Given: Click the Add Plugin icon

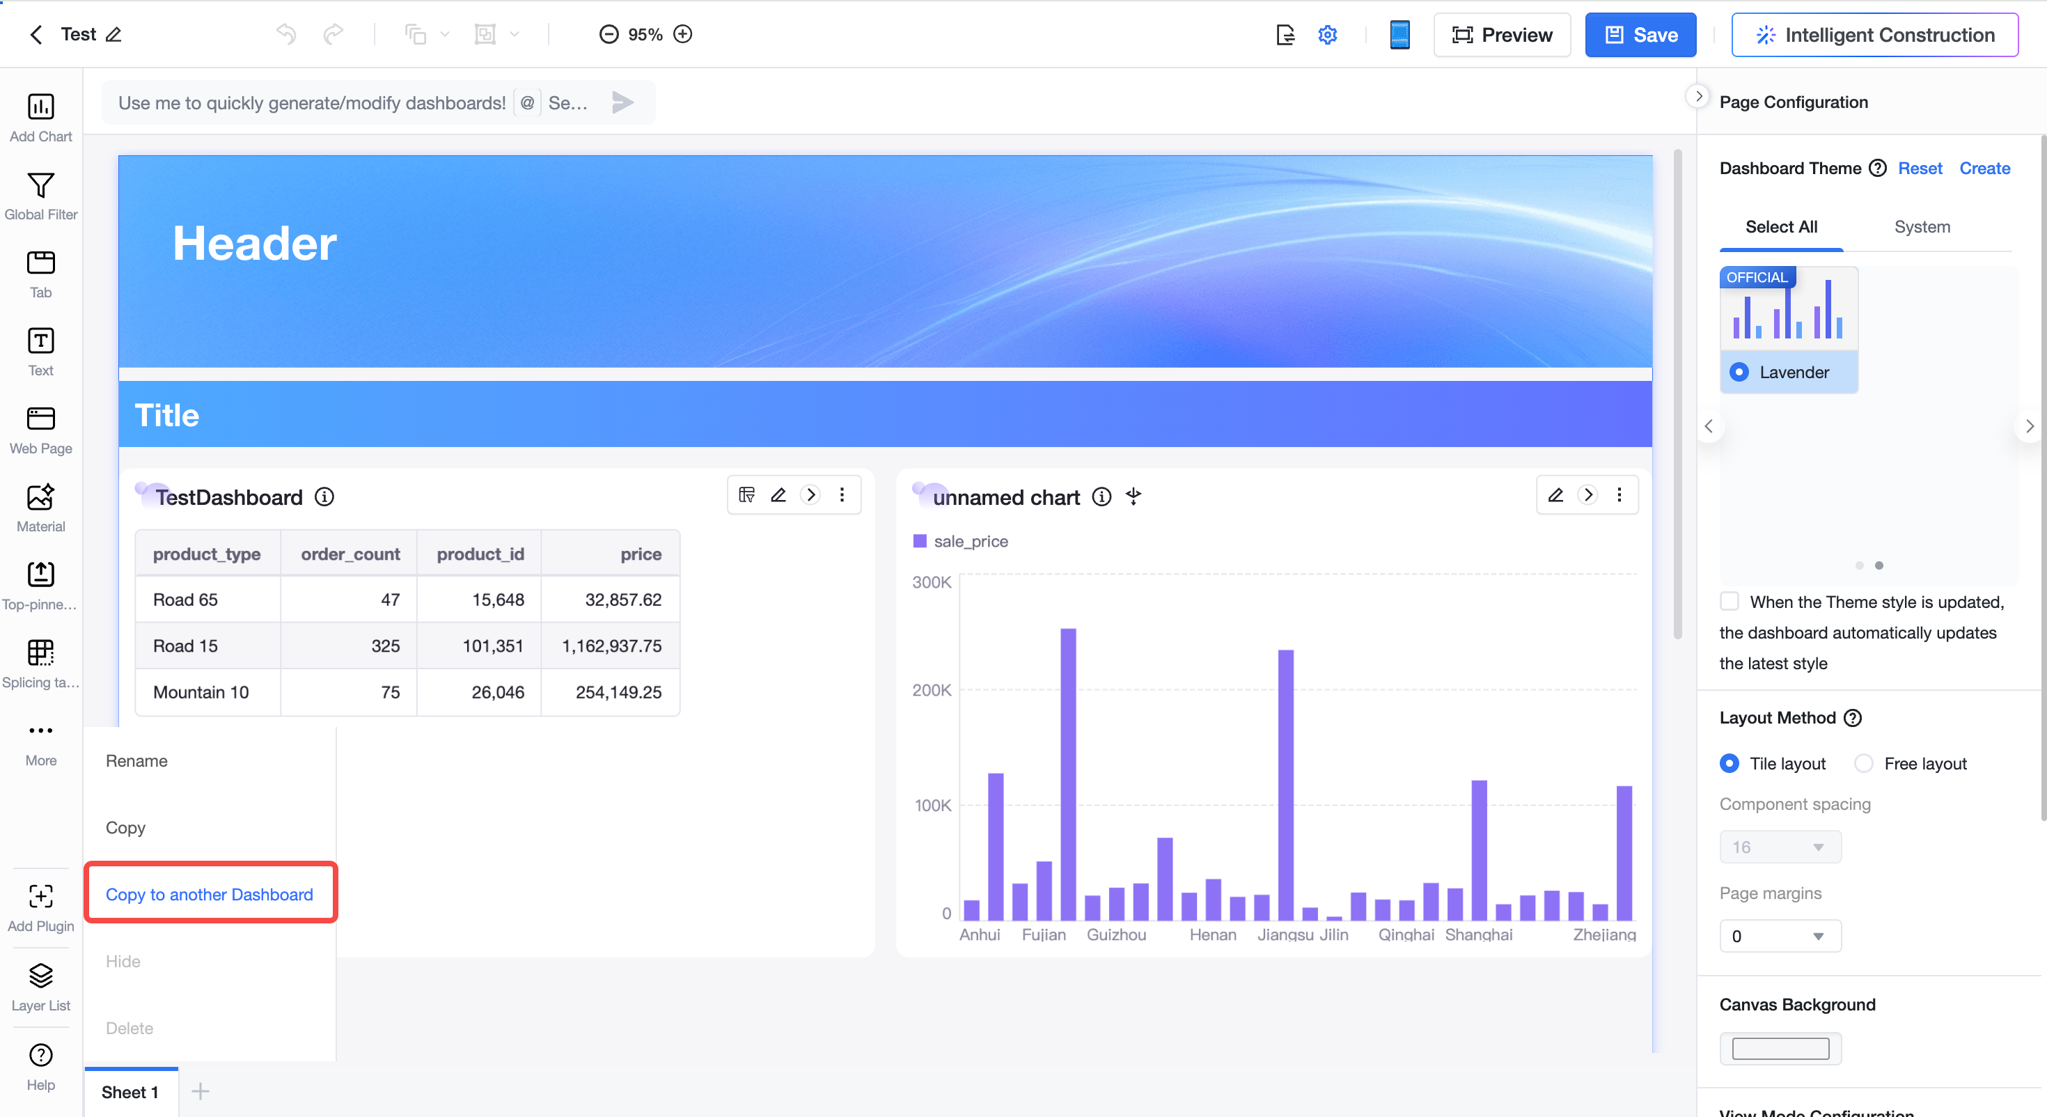Looking at the screenshot, I should tap(40, 896).
